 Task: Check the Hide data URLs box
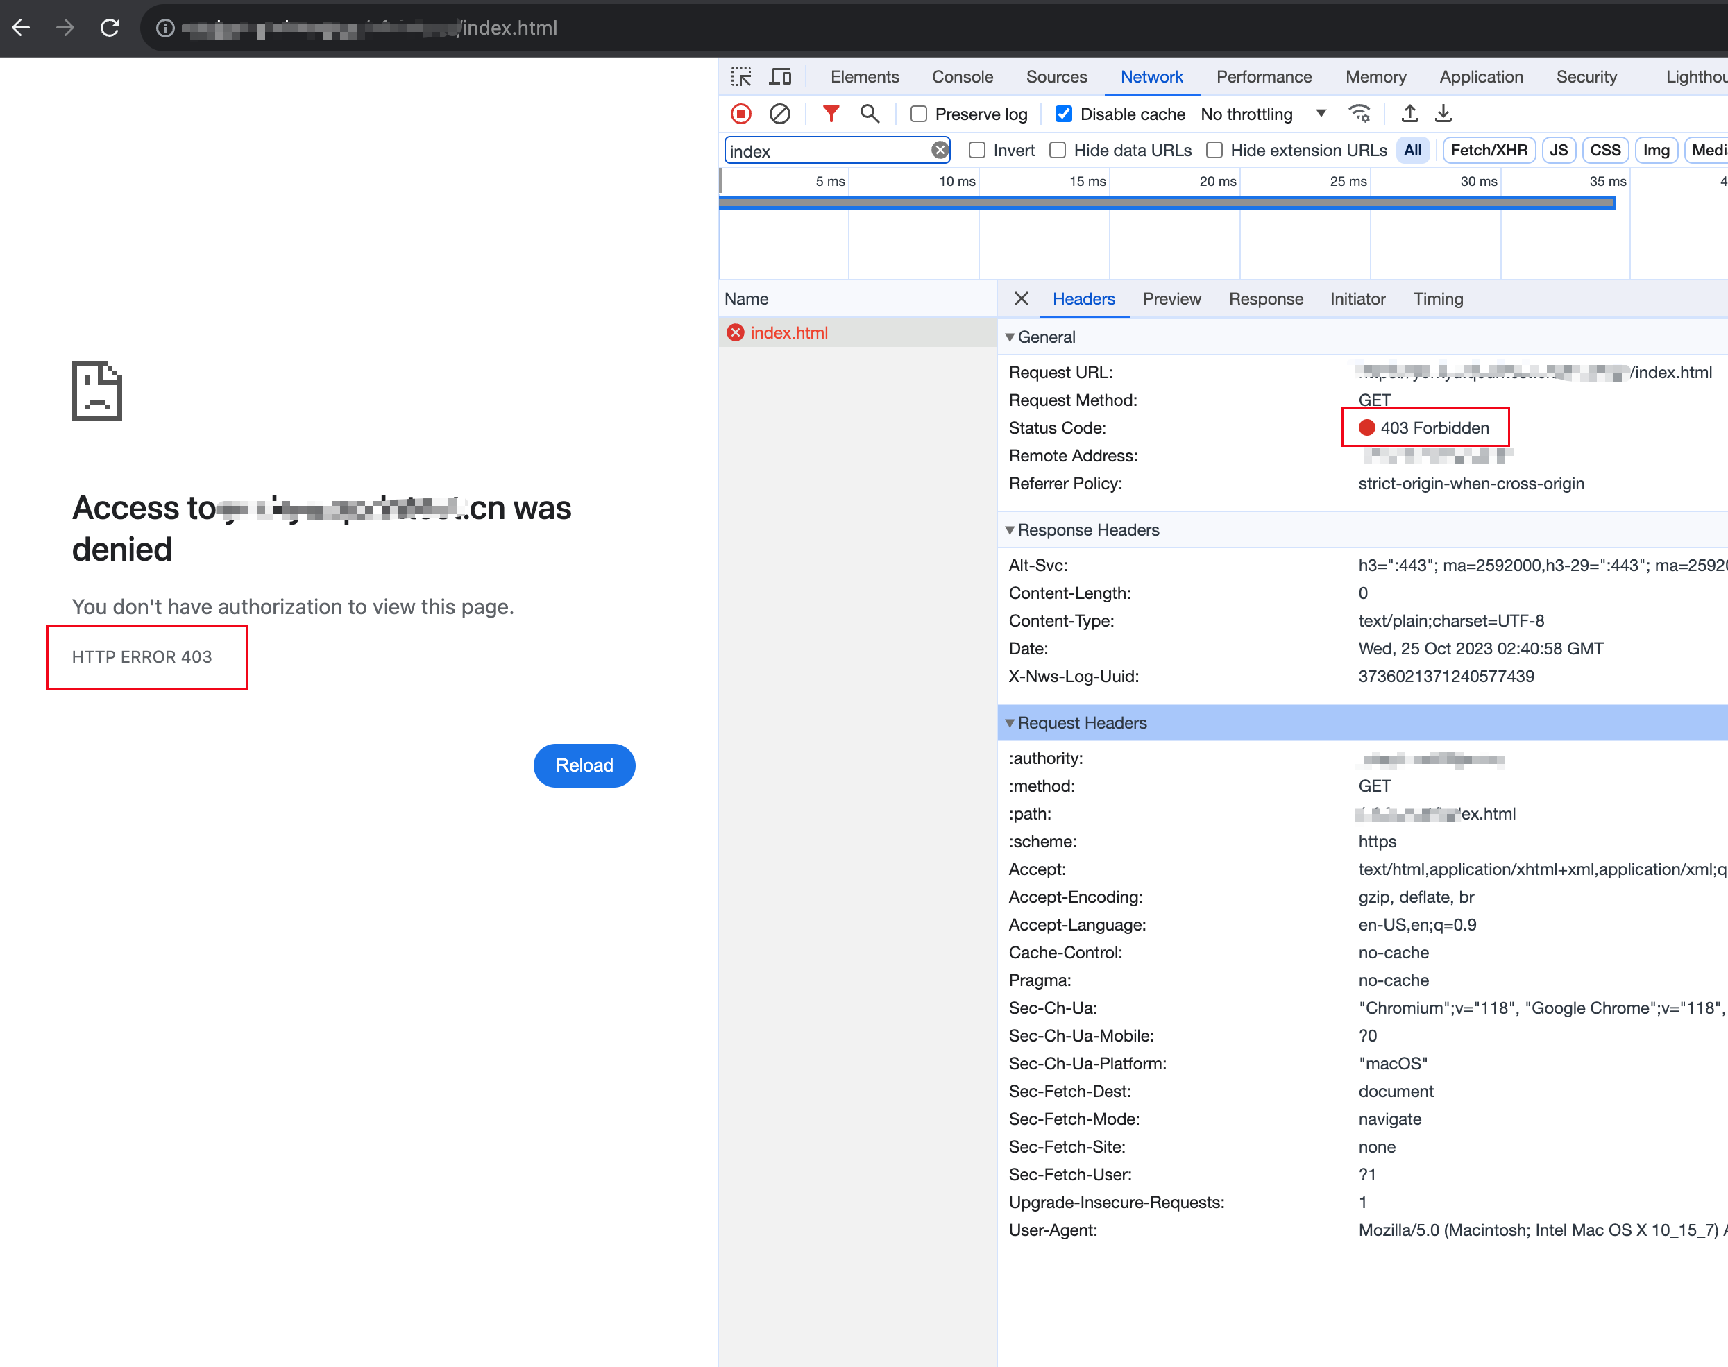click(1058, 151)
